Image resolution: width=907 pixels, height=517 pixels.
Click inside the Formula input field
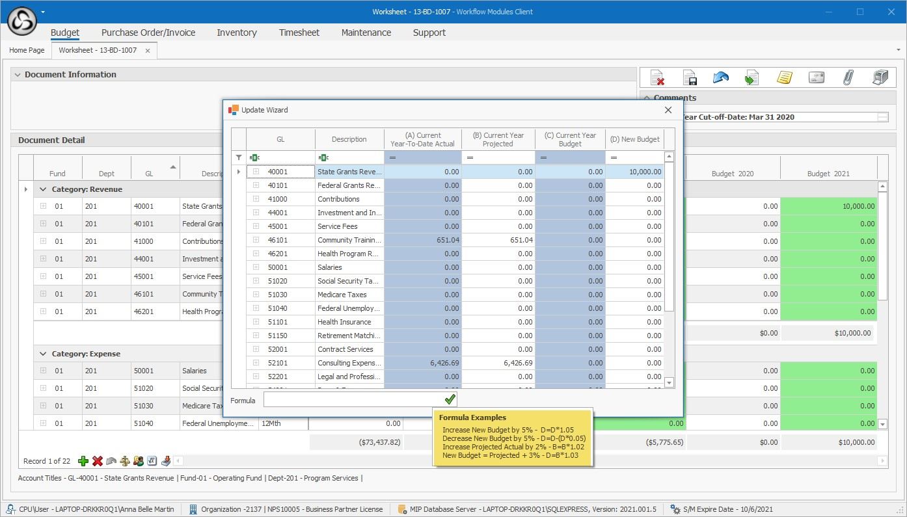(351, 399)
